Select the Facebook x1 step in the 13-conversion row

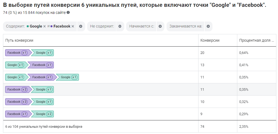[x=41, y=65]
